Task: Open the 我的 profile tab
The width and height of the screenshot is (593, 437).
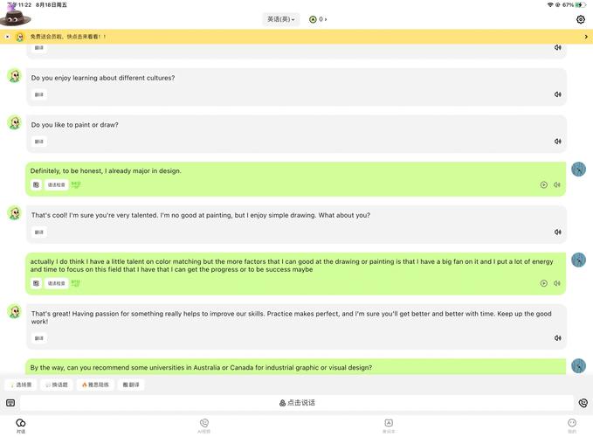Action: (x=572, y=426)
